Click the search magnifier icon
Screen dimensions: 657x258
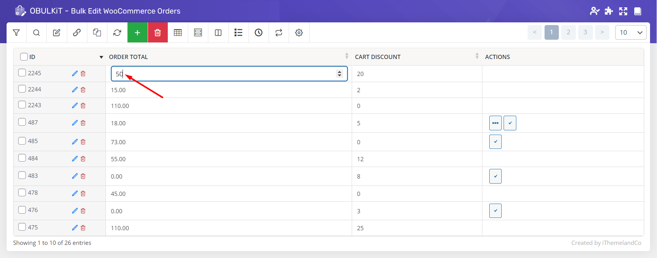click(36, 33)
